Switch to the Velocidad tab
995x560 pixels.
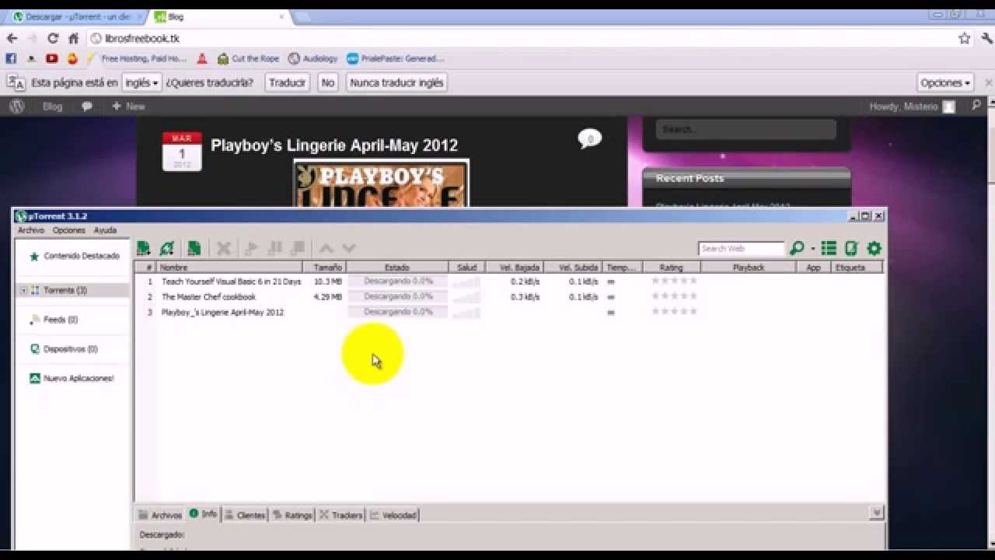[393, 515]
